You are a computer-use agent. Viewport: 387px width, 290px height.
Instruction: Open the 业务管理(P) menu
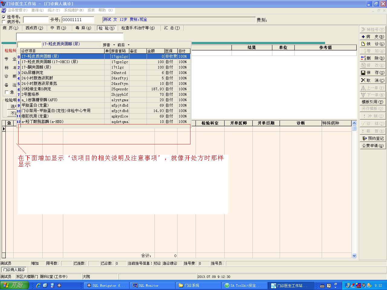click(18, 10)
